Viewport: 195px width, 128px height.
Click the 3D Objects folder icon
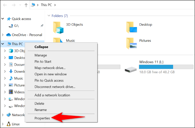point(58,27)
